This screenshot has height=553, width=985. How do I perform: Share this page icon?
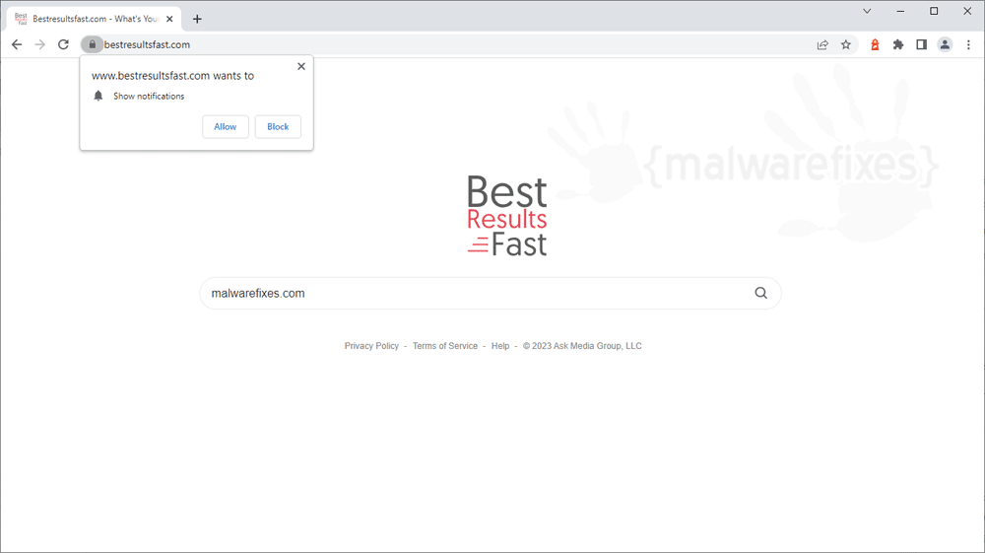[822, 44]
